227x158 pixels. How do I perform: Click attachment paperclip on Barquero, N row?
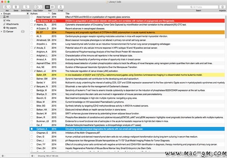[35, 86]
